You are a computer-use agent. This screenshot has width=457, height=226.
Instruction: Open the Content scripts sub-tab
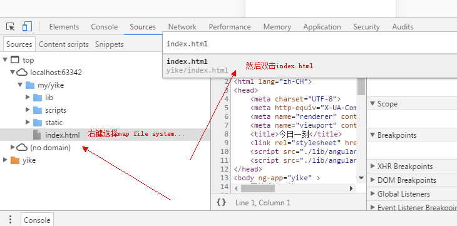point(63,44)
